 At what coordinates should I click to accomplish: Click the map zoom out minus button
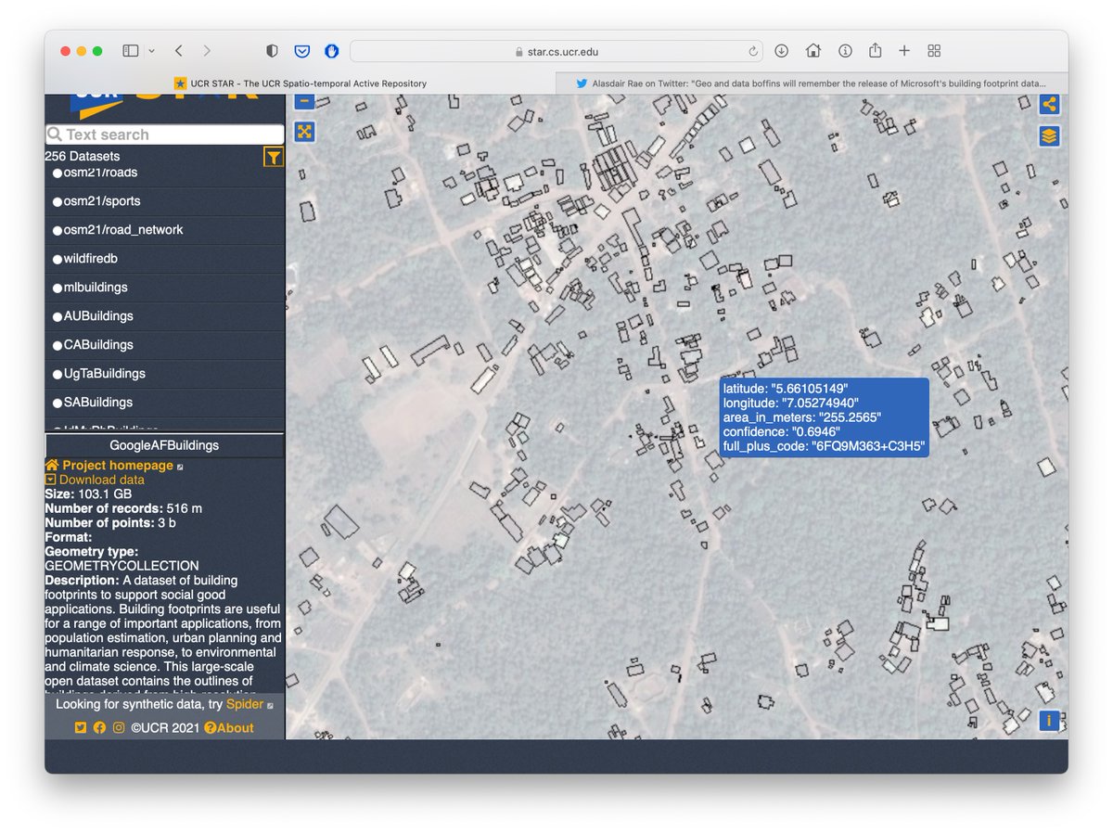click(x=304, y=101)
